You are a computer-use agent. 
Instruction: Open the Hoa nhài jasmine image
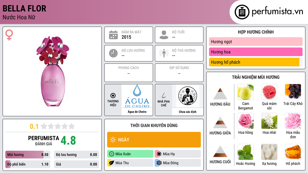269,121
